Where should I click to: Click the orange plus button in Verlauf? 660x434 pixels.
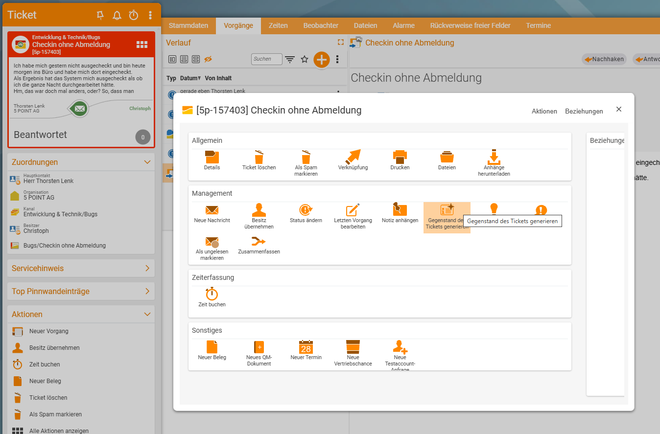(322, 60)
